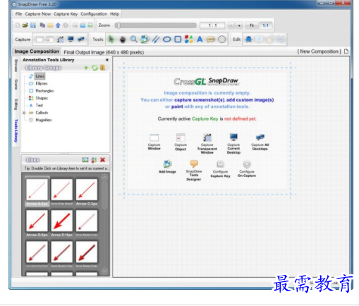Viewport: 359px width, 306px height.
Task: Save with the floppy disk icon
Action: coord(33,25)
